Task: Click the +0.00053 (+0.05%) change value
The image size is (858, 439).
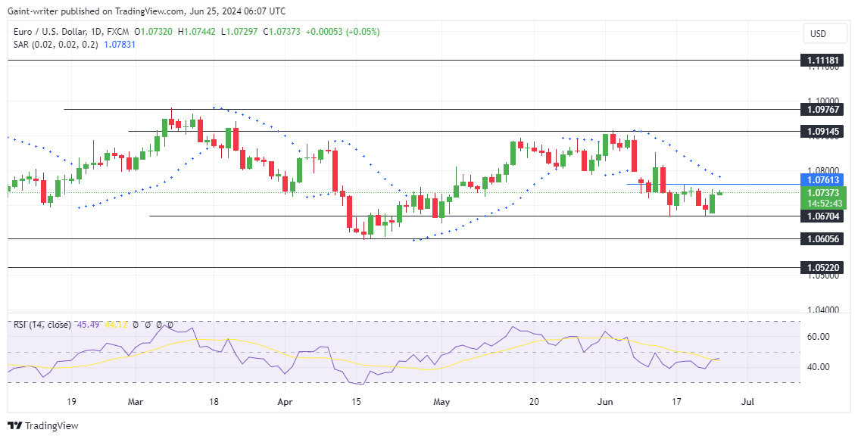Action: [342, 32]
